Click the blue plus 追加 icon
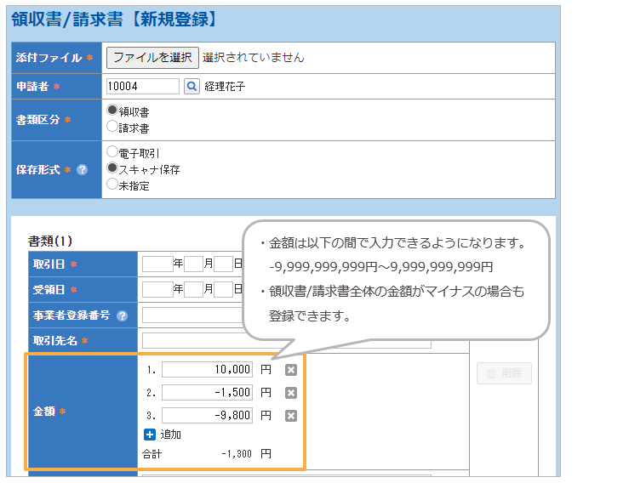 point(150,435)
